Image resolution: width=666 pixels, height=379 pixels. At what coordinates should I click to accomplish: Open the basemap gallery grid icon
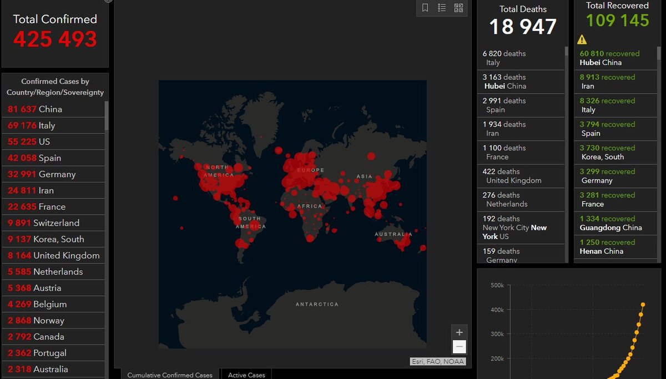pos(458,8)
